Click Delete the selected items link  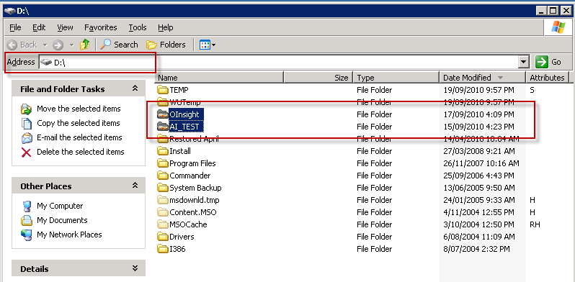click(80, 152)
